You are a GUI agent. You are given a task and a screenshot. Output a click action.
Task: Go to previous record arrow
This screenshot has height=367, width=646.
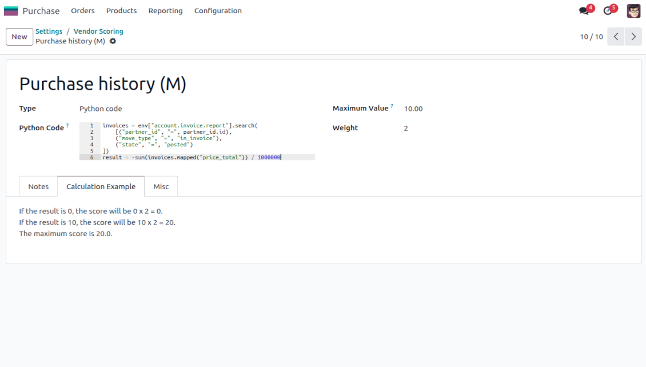pos(616,37)
